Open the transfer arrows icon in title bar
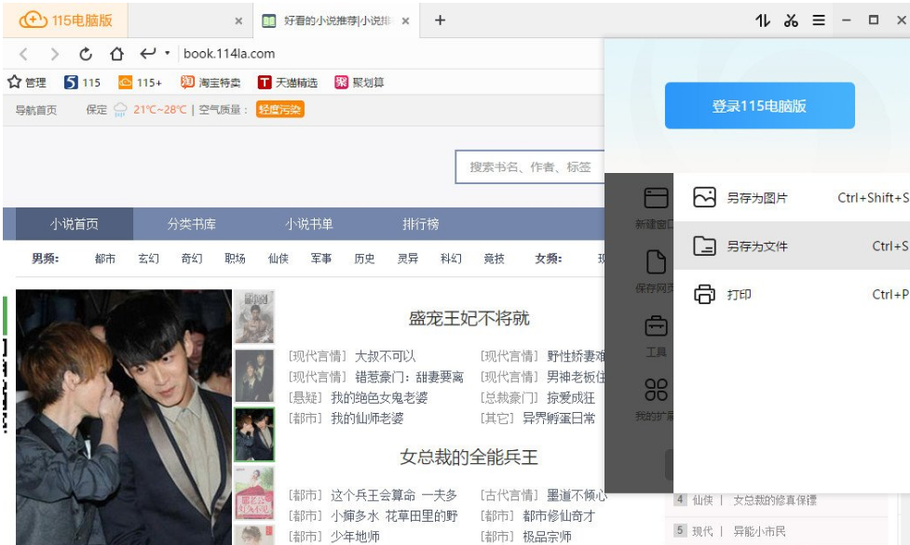Screen dimensions: 910x545 tap(763, 20)
